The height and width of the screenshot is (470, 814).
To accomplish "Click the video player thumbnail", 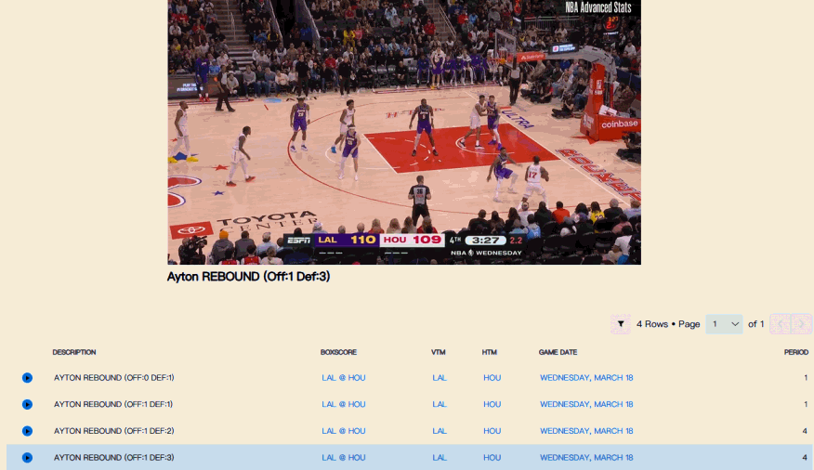I will pyautogui.click(x=404, y=132).
